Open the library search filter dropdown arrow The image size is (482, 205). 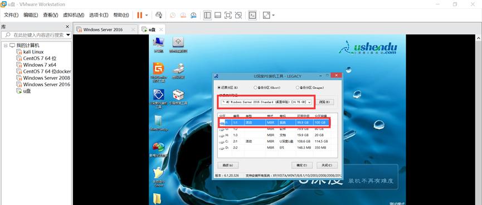click(x=68, y=35)
